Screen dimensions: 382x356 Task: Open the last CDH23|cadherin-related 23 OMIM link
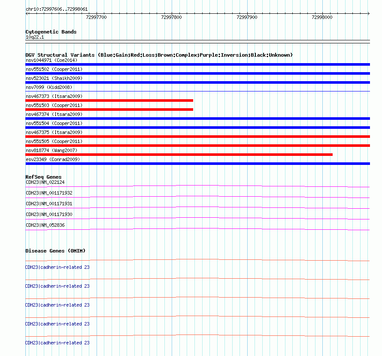click(x=57, y=343)
